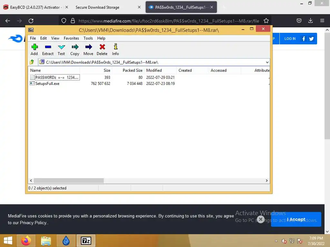Click the Copy toolbar button
Screen dimensions: 330x247
[x=75, y=50]
